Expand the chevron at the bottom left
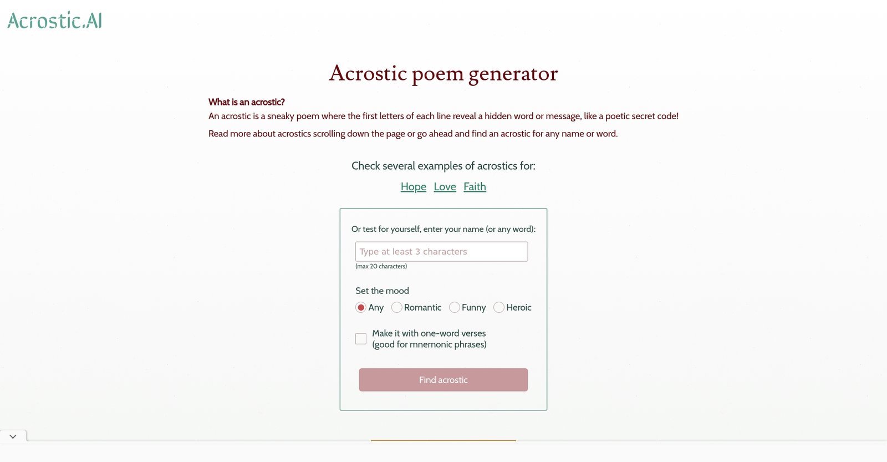This screenshot has height=462, width=887. pyautogui.click(x=13, y=436)
